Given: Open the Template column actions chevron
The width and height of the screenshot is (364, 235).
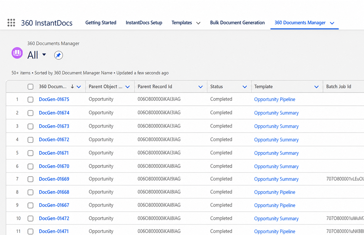Looking at the screenshot, I should click(316, 87).
